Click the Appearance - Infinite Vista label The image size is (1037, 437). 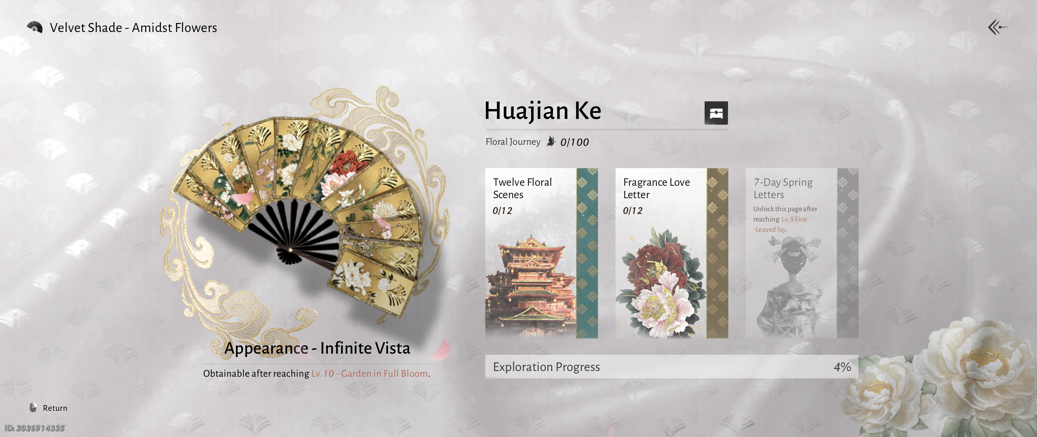click(317, 348)
